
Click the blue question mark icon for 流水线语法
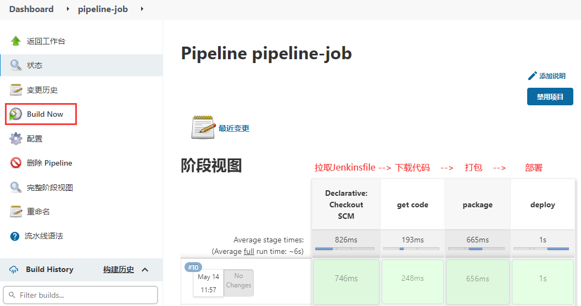click(x=15, y=236)
